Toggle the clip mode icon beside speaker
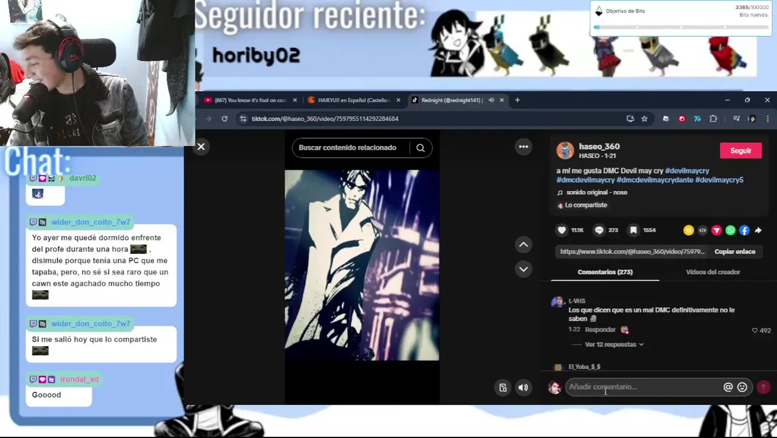Image resolution: width=777 pixels, height=438 pixels. tap(503, 388)
